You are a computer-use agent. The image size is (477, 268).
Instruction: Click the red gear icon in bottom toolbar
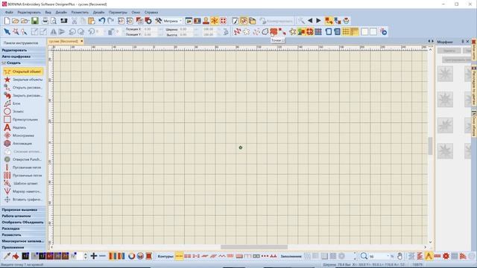click(x=446, y=256)
